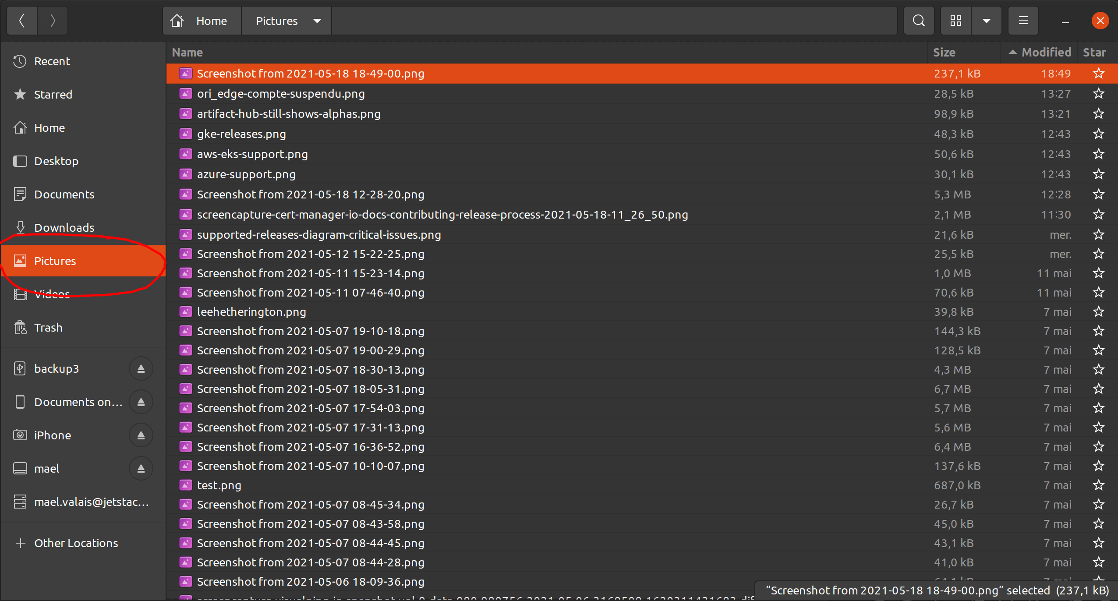Eject the mael volume

[140, 468]
